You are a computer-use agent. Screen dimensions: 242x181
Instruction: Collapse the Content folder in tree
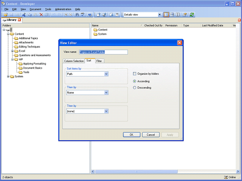(8, 34)
